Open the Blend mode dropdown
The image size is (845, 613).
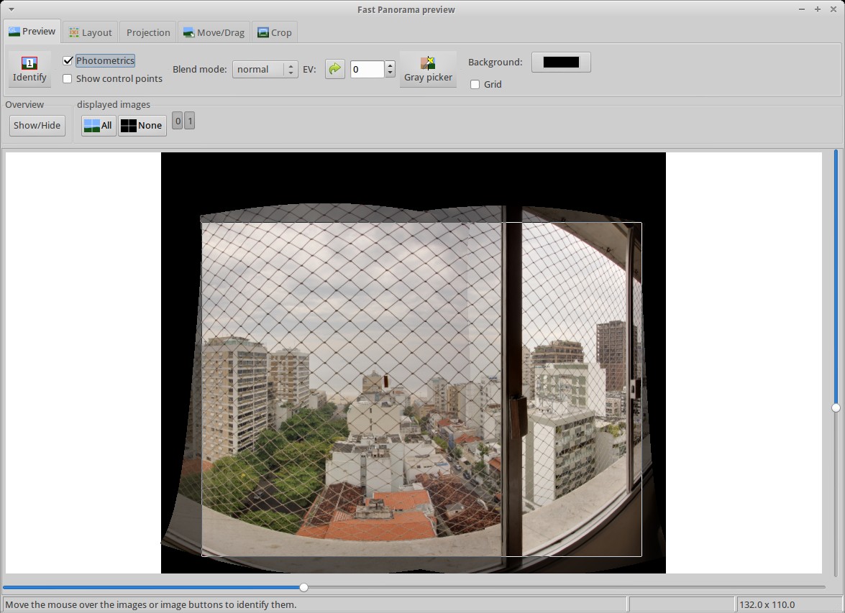[264, 69]
